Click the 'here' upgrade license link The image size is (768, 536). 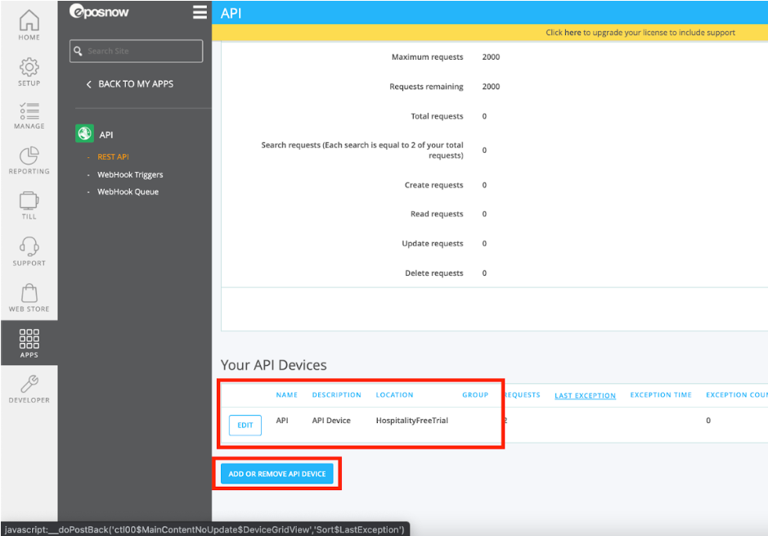(573, 33)
